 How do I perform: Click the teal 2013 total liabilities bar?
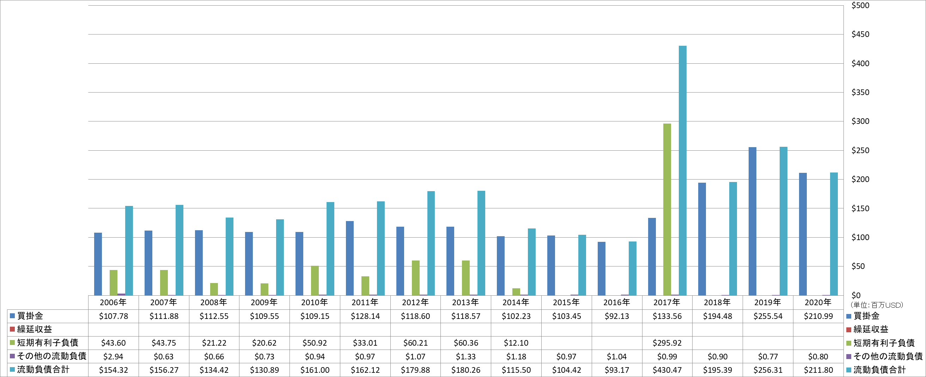(x=481, y=243)
